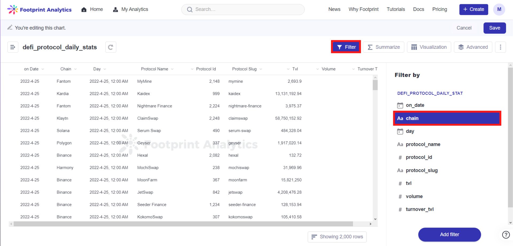Click the Footprint Analytics logo
The width and height of the screenshot is (513, 246).
[x=39, y=10]
